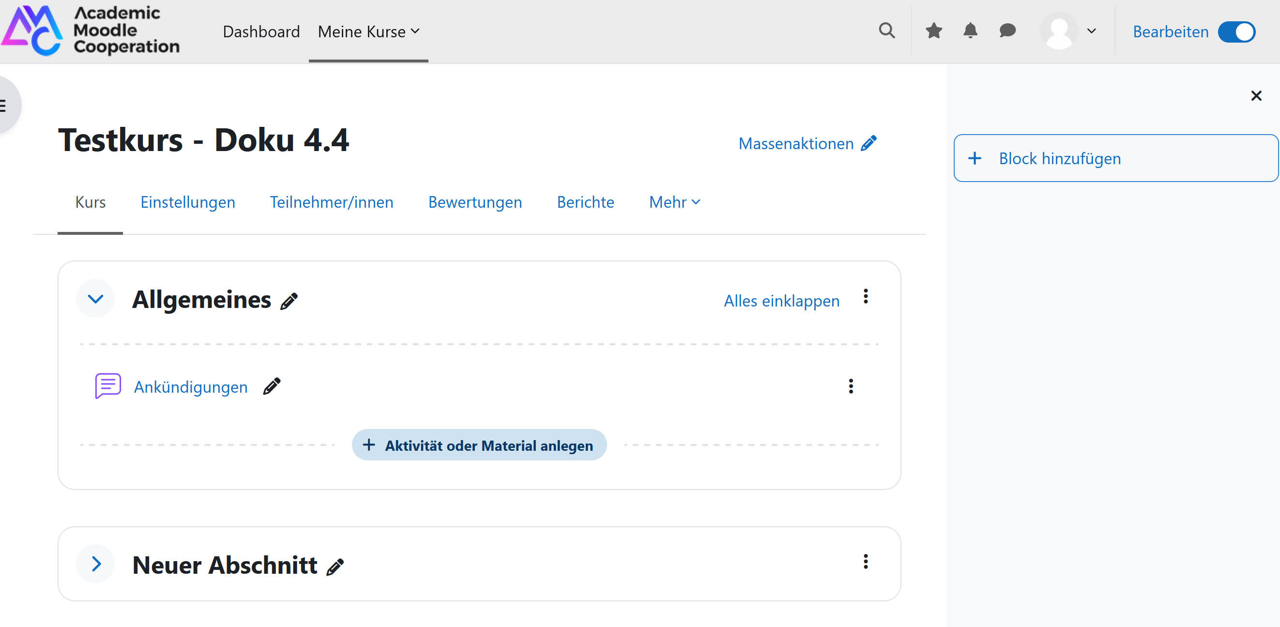Screen dimensions: 1280x627
Task: Open the notifications bell icon
Action: coord(971,31)
